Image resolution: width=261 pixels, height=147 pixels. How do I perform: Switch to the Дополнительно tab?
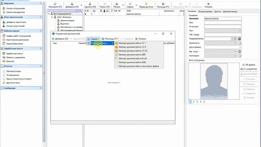tap(230, 12)
